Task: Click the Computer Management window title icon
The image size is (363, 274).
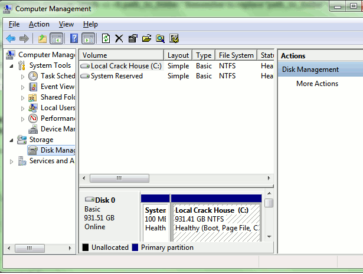Action: pyautogui.click(x=7, y=9)
